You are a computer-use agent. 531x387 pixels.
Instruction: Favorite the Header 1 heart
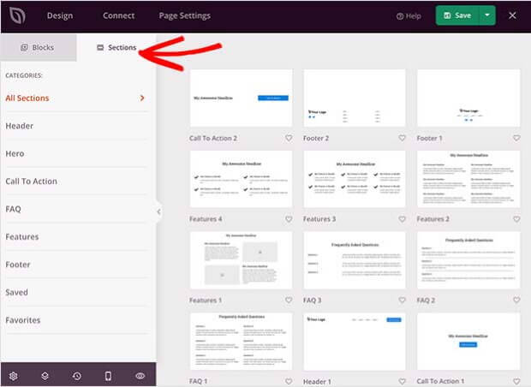[402, 382]
